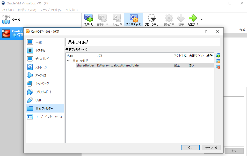This screenshot has height=156, width=247.
Task: Open the ストレージ storage settings page
Action: click(x=45, y=67)
